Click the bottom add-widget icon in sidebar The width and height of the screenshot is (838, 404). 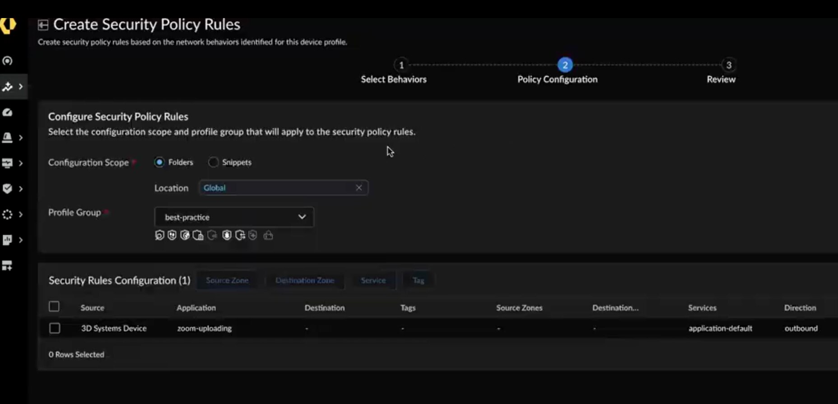7,265
